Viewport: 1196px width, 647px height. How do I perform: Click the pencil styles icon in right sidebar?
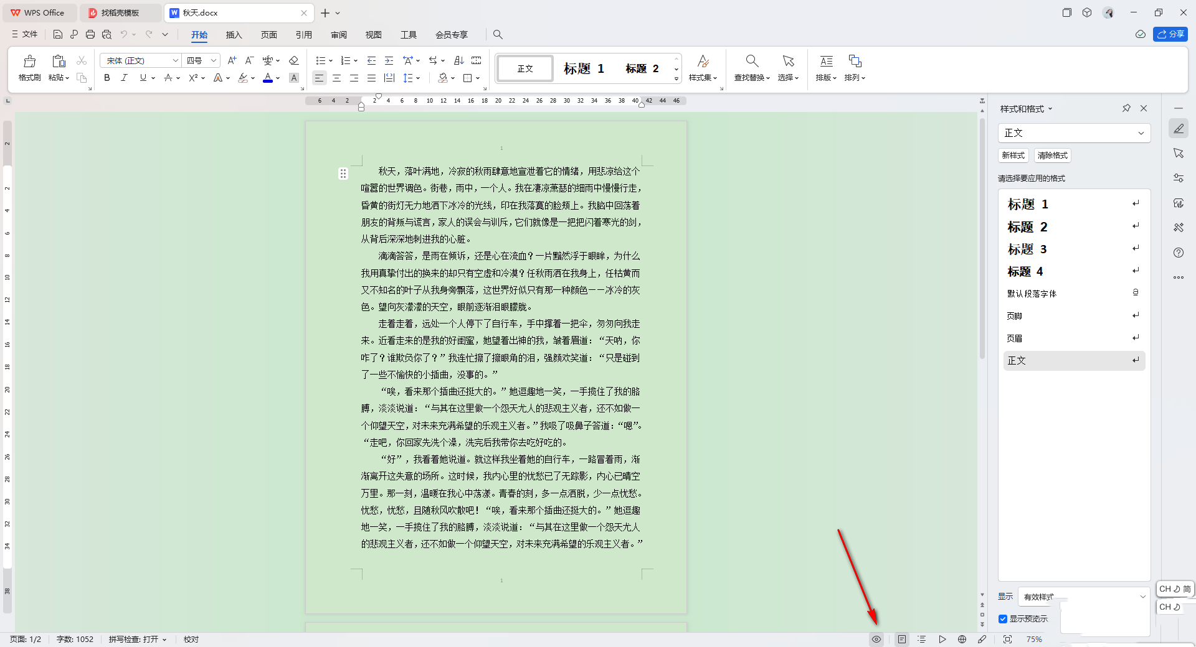click(x=1179, y=128)
